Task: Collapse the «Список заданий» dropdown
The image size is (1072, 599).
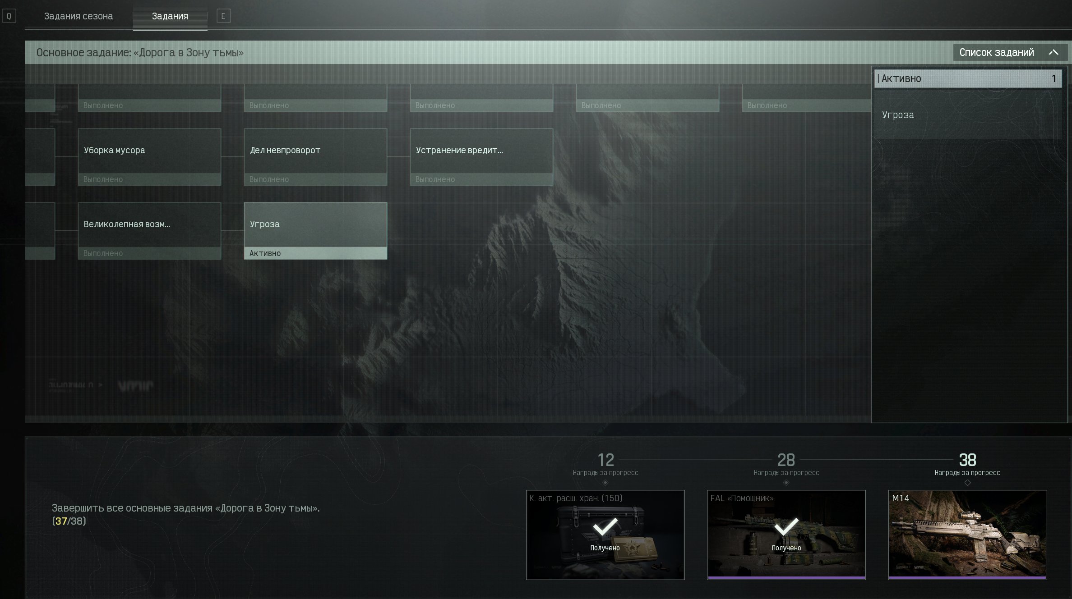Action: click(x=1010, y=52)
